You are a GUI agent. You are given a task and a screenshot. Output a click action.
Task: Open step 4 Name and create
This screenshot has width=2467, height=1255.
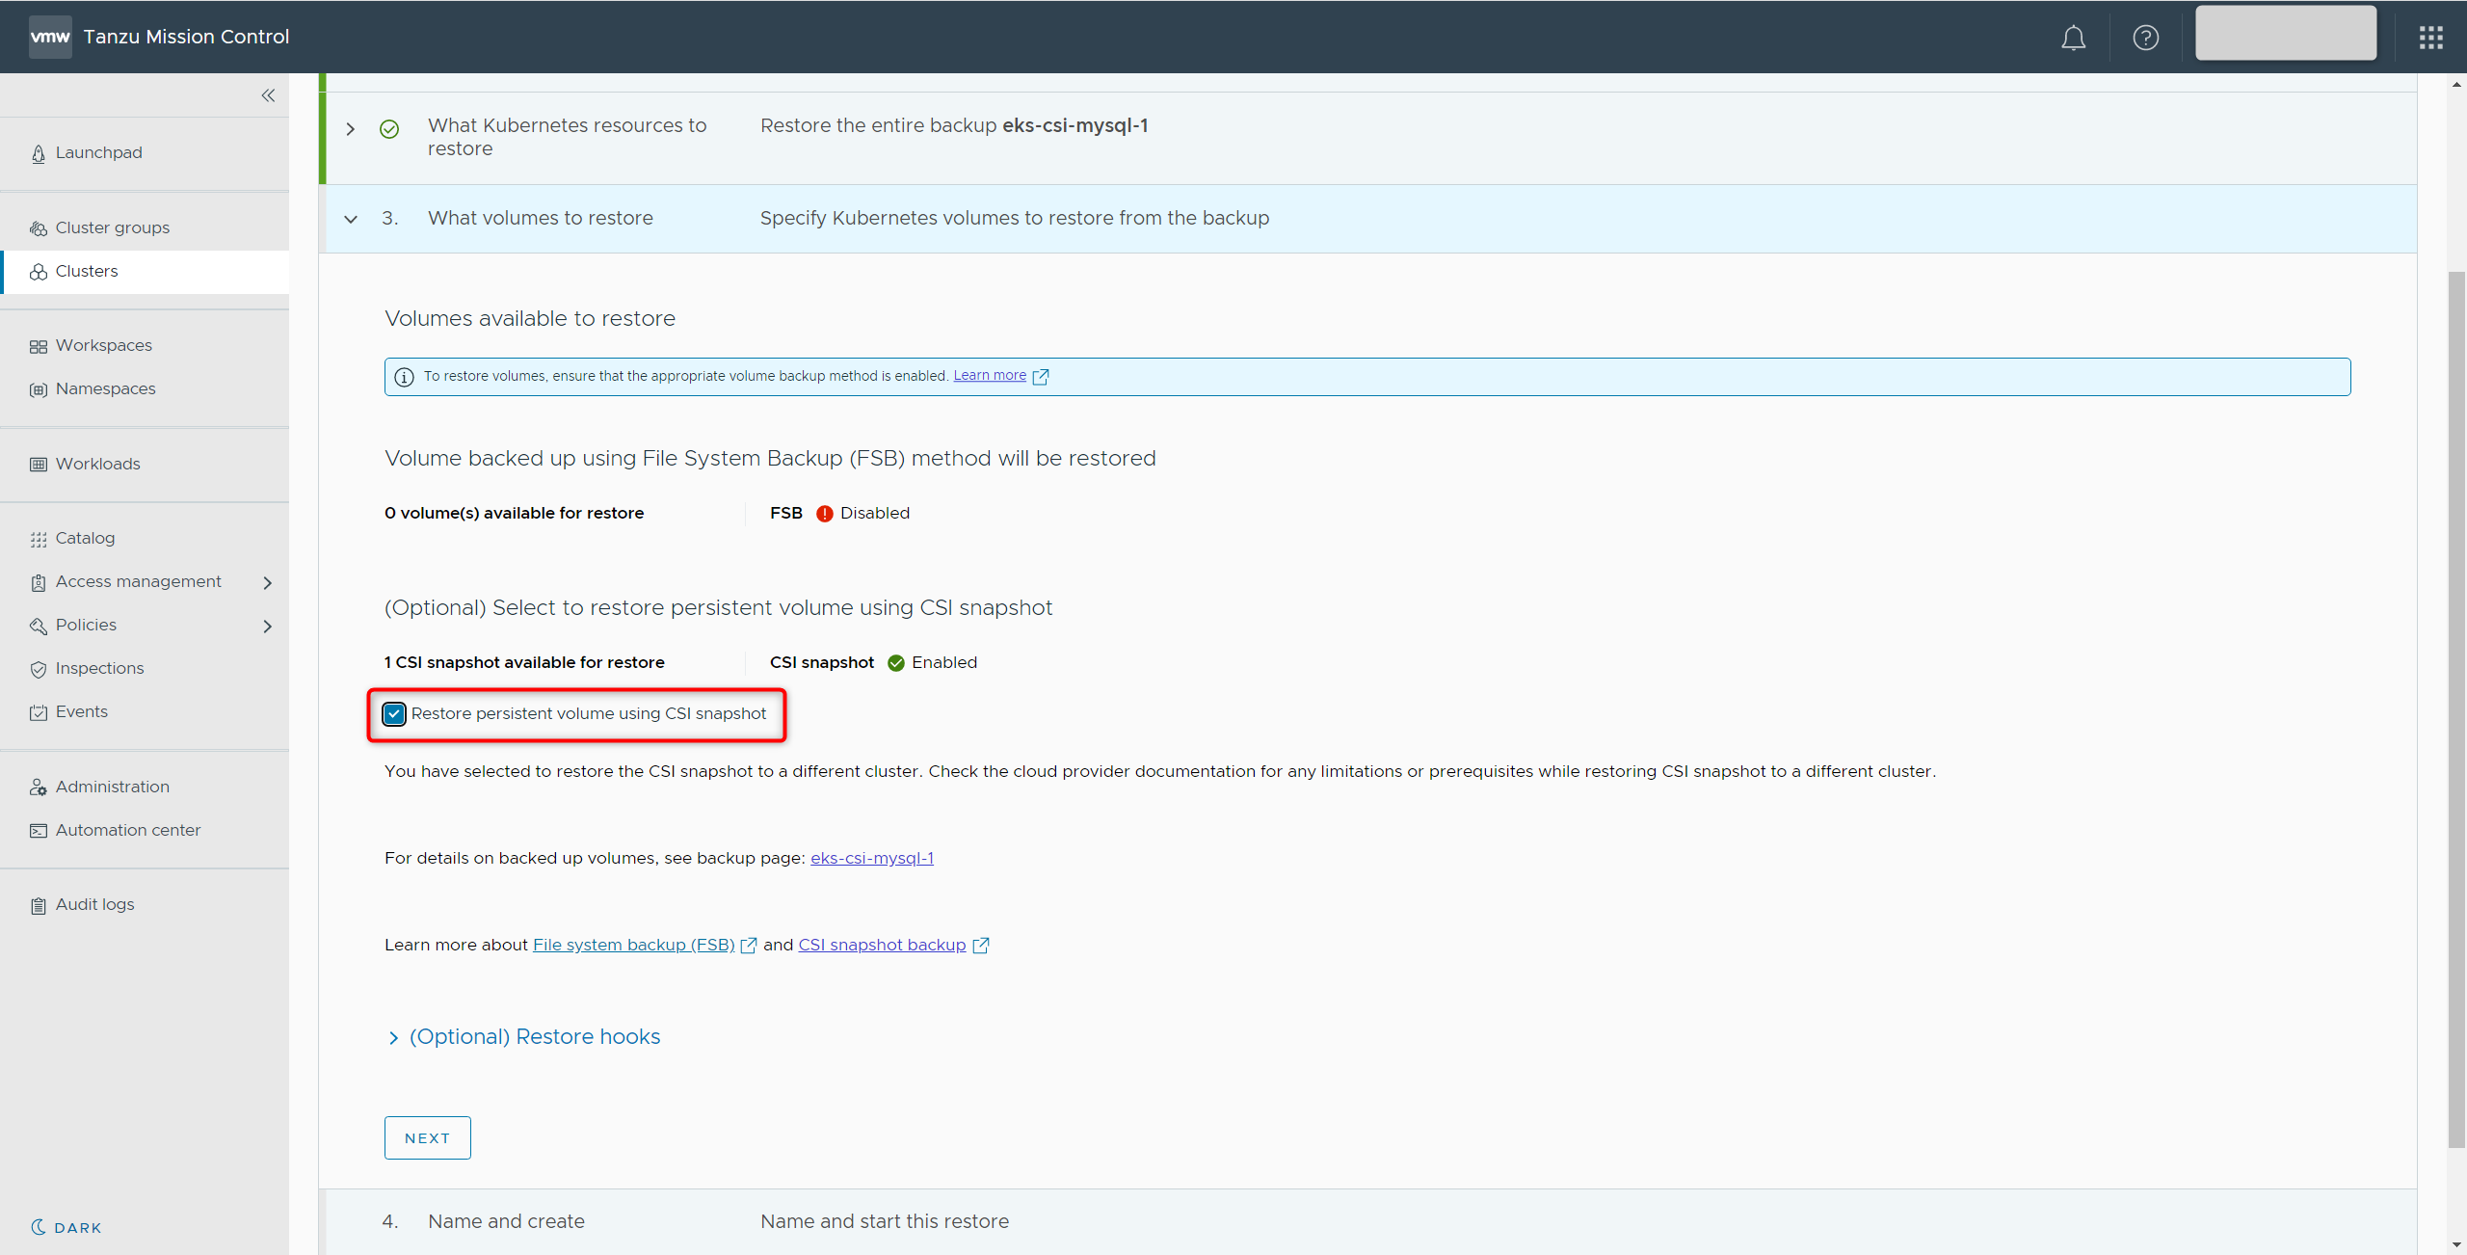click(x=506, y=1221)
